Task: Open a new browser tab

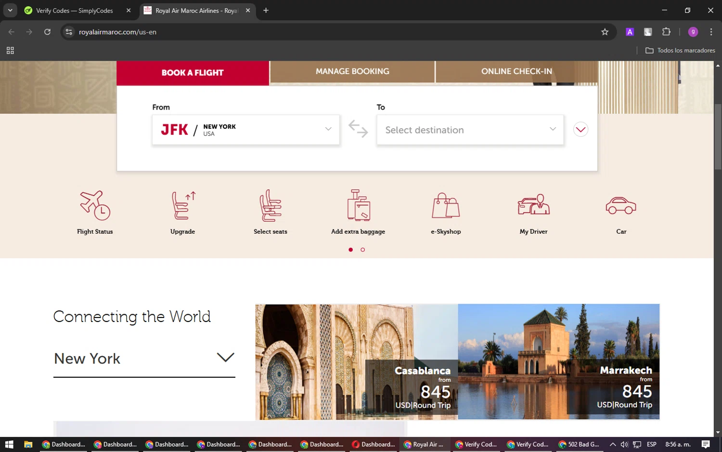Action: pyautogui.click(x=266, y=10)
